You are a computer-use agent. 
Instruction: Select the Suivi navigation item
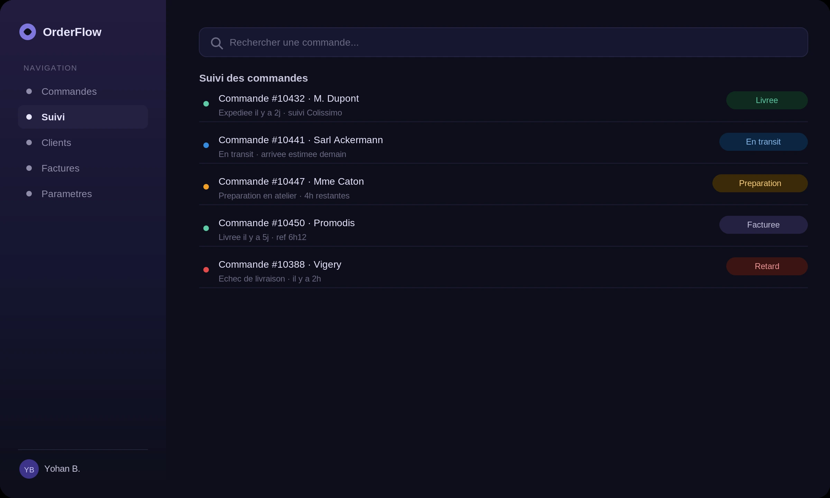pyautogui.click(x=83, y=117)
